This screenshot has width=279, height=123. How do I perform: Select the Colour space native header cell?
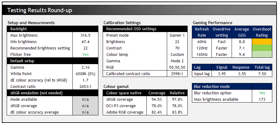[x=125, y=93]
